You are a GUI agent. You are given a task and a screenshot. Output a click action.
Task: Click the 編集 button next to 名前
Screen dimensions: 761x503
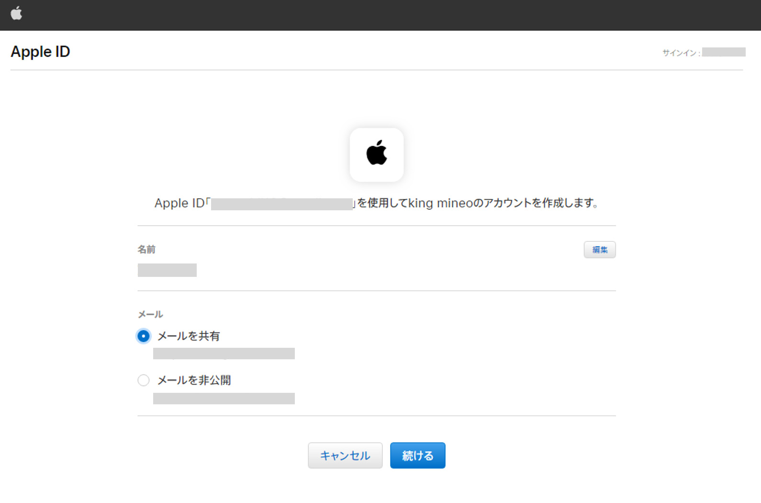pyautogui.click(x=600, y=250)
